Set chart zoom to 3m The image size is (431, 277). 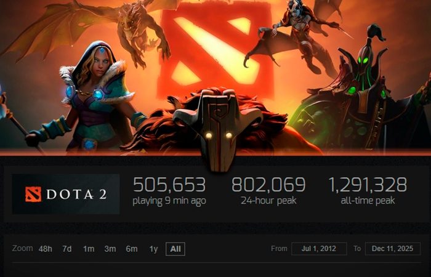click(x=110, y=249)
